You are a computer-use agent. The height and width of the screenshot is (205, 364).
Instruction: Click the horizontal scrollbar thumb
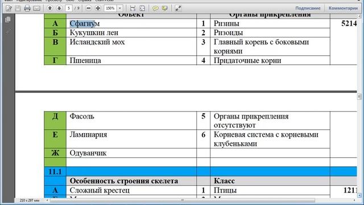[183, 200]
